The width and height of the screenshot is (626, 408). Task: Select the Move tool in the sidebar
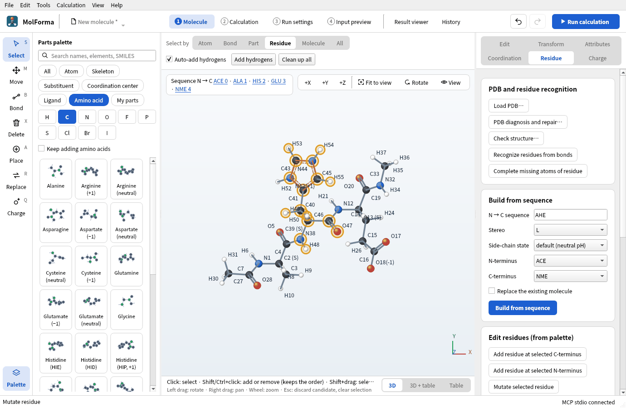[16, 75]
